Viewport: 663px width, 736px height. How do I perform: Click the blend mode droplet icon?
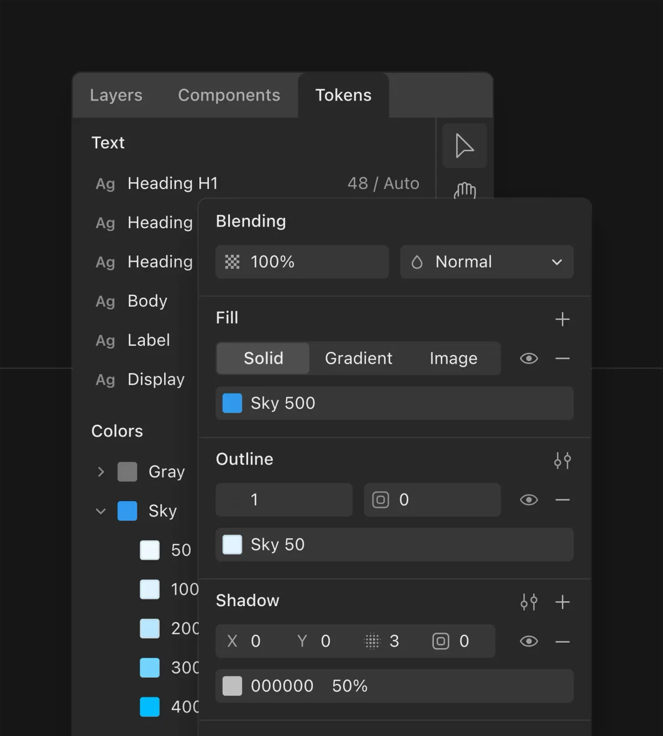click(x=417, y=262)
